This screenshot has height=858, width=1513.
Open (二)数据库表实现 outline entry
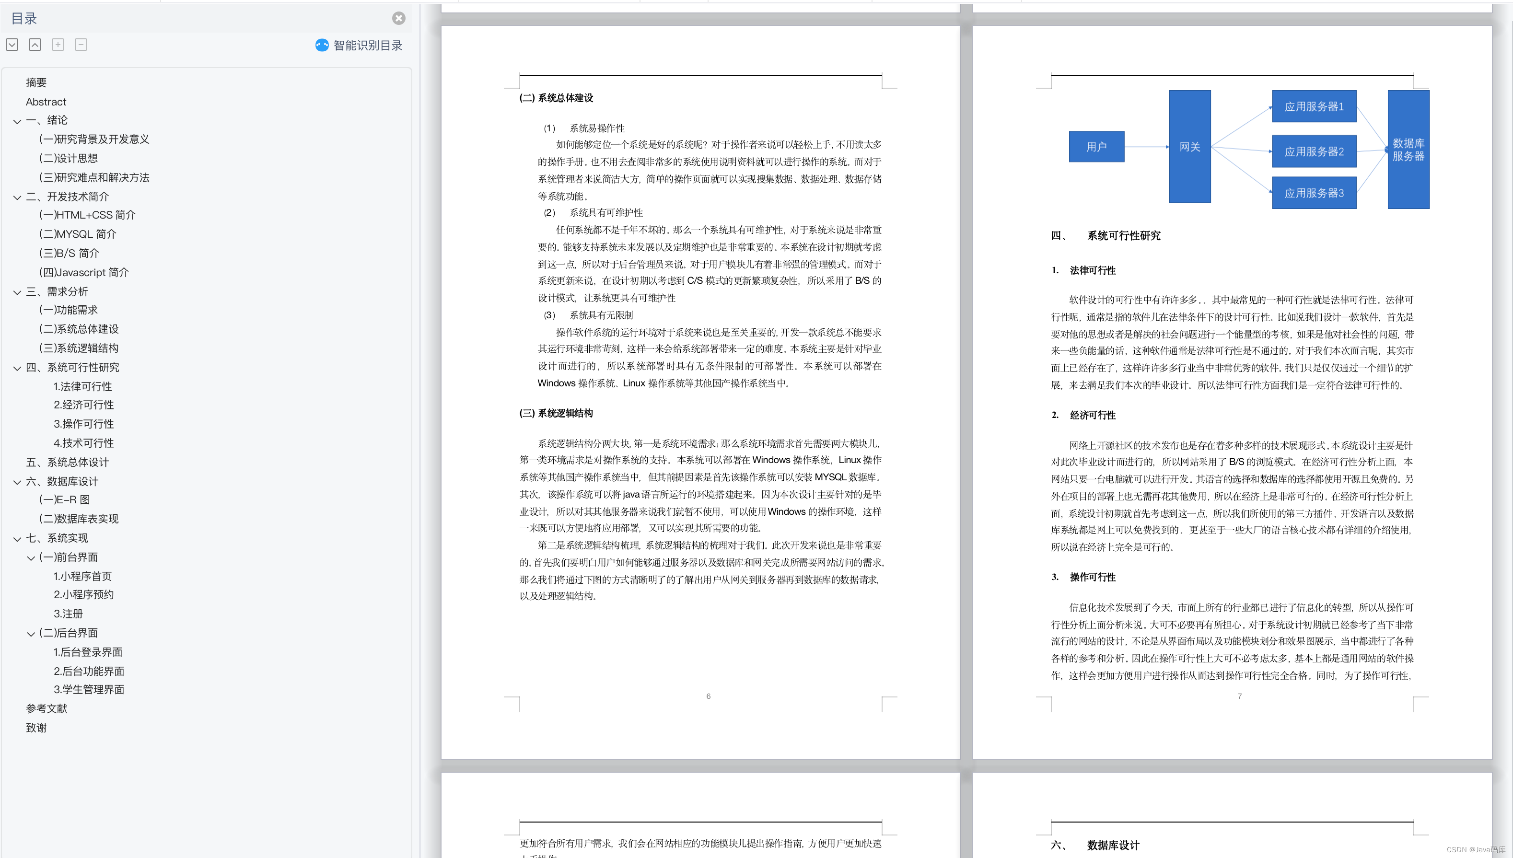[x=79, y=519]
